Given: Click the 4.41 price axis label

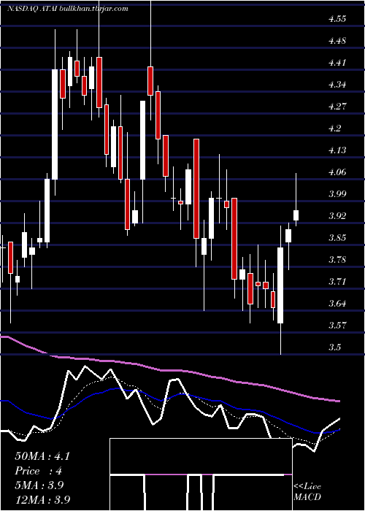Looking at the screenshot, I should point(337,63).
